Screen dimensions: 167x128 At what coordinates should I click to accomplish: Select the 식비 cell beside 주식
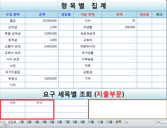click(x=13, y=103)
